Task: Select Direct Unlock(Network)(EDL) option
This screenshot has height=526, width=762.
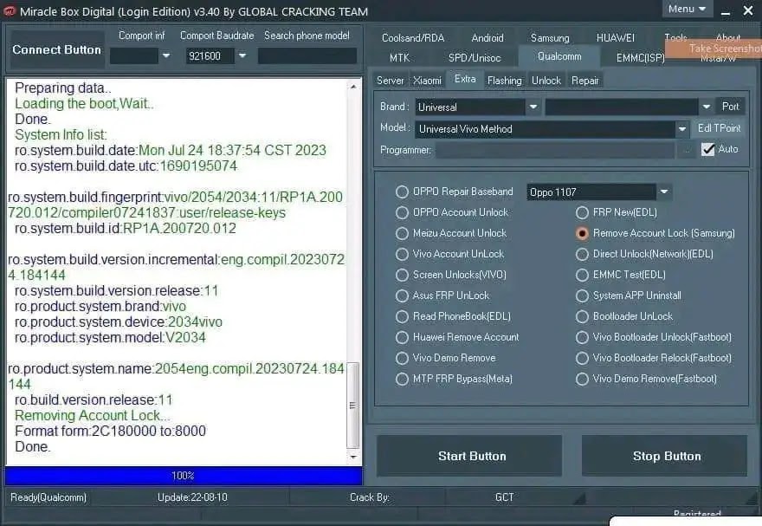Action: click(x=582, y=254)
